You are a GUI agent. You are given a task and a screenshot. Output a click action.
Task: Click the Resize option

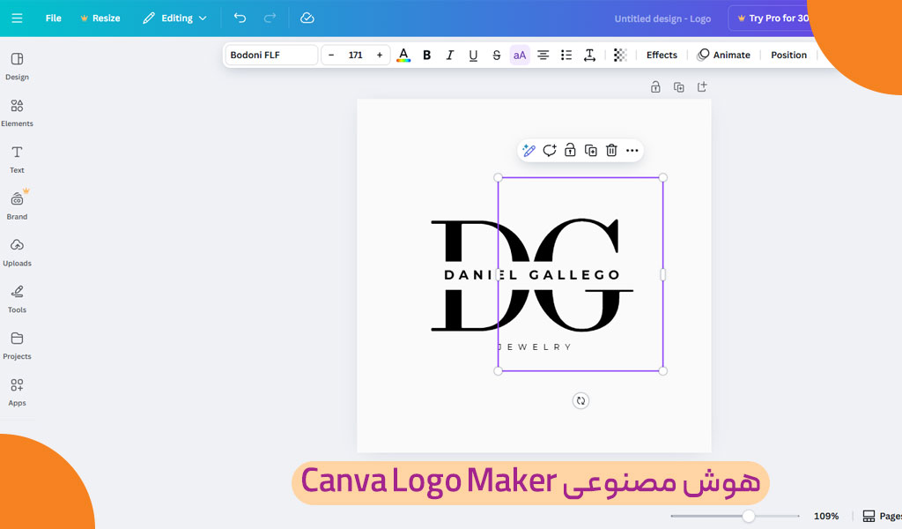point(100,18)
